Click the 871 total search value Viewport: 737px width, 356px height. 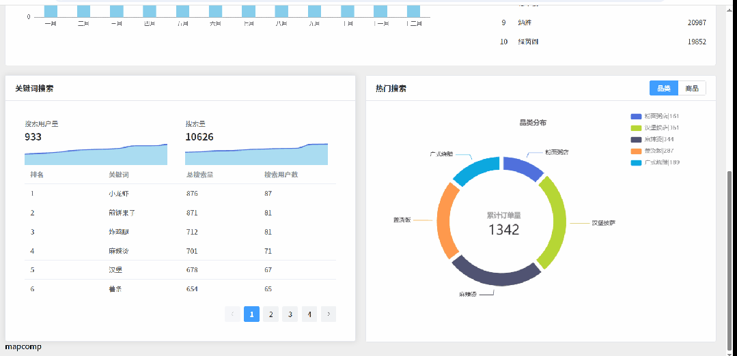click(192, 213)
